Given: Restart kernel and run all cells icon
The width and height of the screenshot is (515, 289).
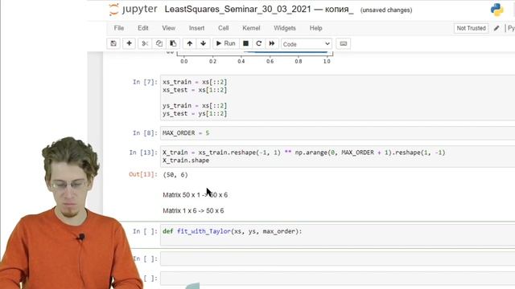Looking at the screenshot, I should 272,43.
